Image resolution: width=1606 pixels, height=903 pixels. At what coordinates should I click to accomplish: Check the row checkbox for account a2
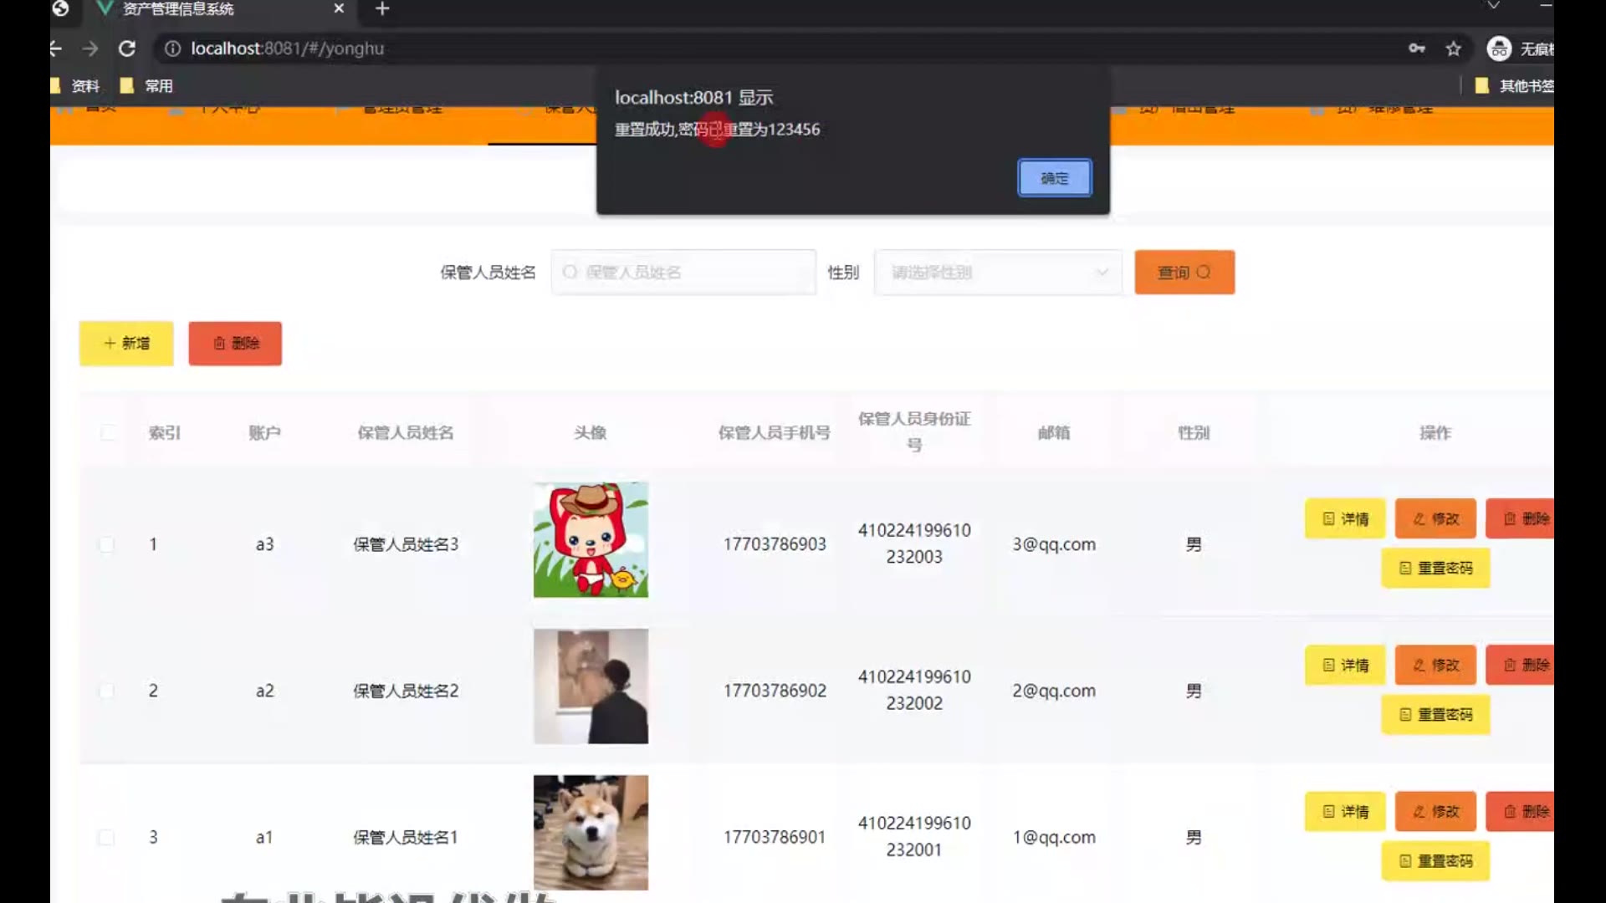pos(107,691)
